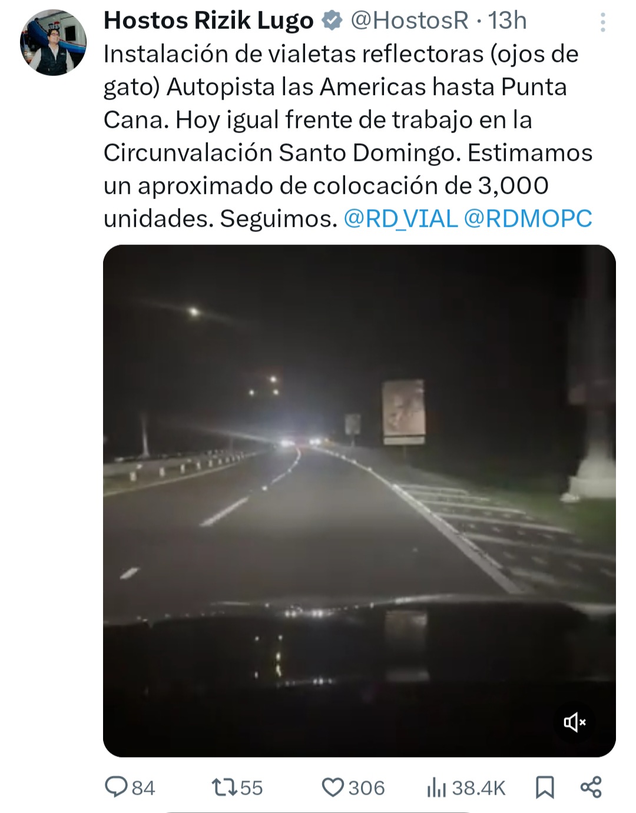The width and height of the screenshot is (636, 813).
Task: Open the reply comment icon
Action: pos(116,787)
